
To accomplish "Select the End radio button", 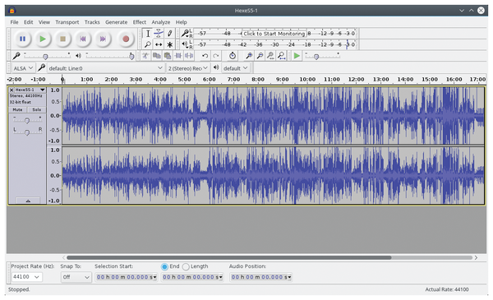I will (x=164, y=266).
